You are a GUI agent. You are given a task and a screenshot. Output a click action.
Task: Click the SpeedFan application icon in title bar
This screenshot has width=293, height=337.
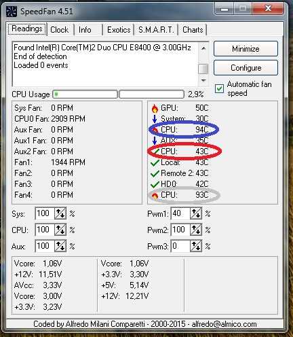(12, 12)
